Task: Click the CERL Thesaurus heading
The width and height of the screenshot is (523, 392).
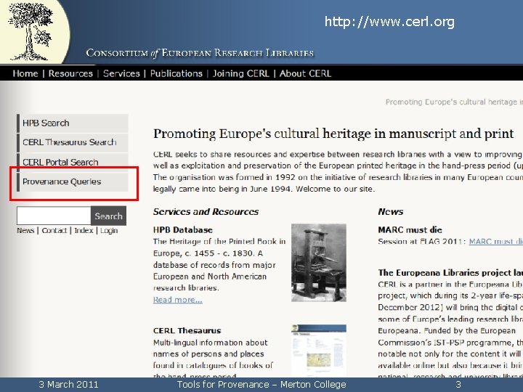Action: [187, 331]
